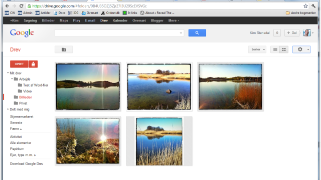
Task: Click the blue search magnifier button
Action: pyautogui.click(x=197, y=32)
